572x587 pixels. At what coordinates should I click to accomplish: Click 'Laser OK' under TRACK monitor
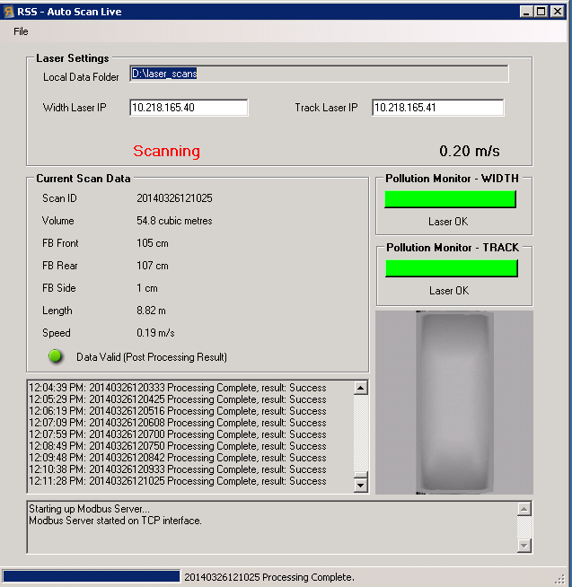(449, 291)
